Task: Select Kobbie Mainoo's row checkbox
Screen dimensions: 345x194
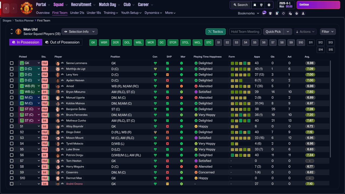Action: (12, 103)
